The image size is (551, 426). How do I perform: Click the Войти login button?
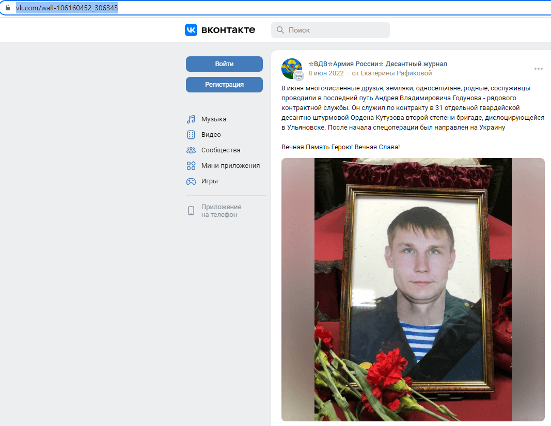224,64
